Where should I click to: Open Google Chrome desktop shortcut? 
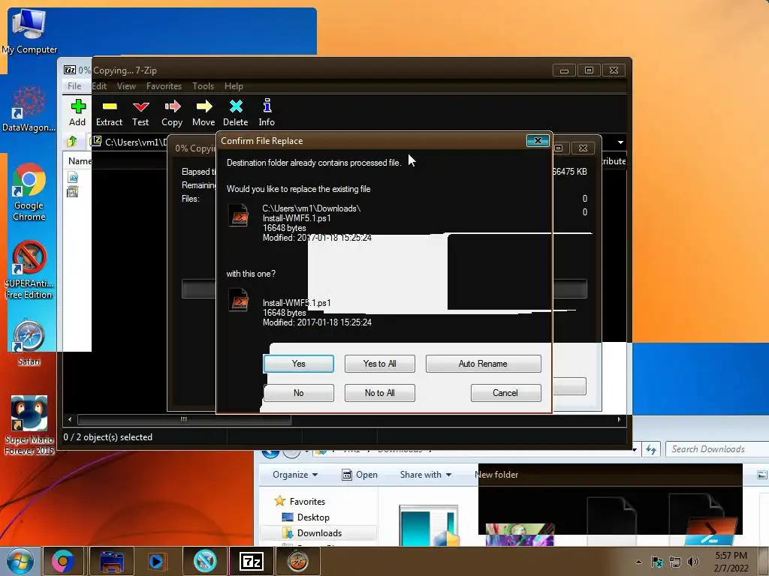(x=29, y=192)
